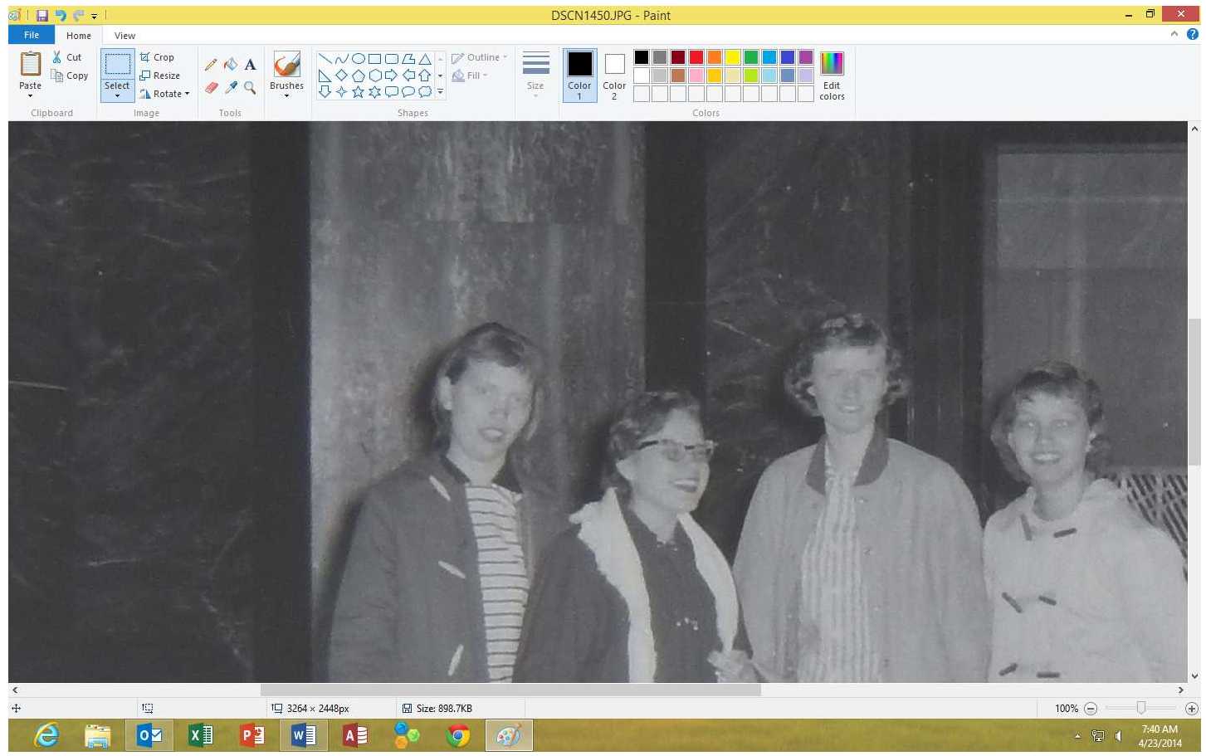Open the line Size dropdown
The height and width of the screenshot is (756, 1206).
click(535, 75)
